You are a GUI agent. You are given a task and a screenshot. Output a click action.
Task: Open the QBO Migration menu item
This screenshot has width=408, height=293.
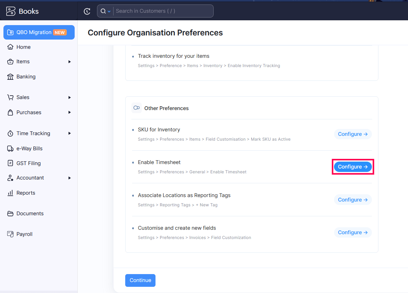click(x=39, y=32)
